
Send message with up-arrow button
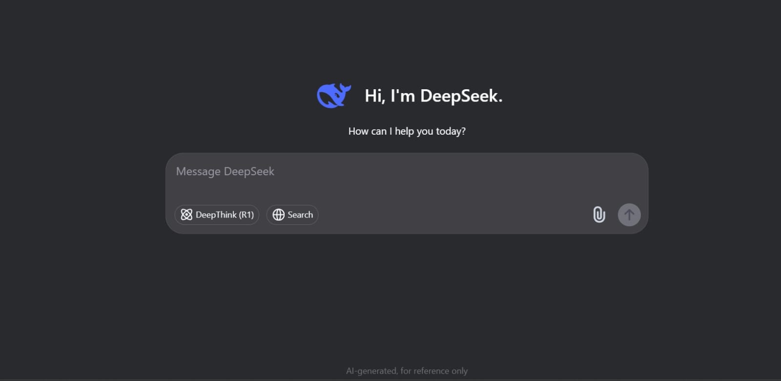629,215
